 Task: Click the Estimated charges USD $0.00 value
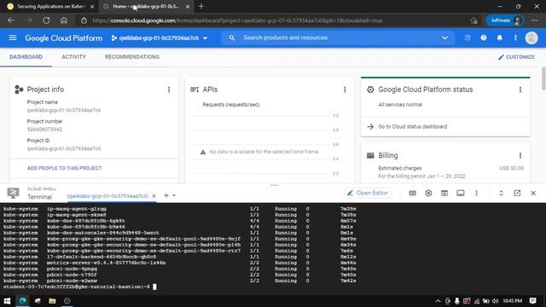coord(511,168)
